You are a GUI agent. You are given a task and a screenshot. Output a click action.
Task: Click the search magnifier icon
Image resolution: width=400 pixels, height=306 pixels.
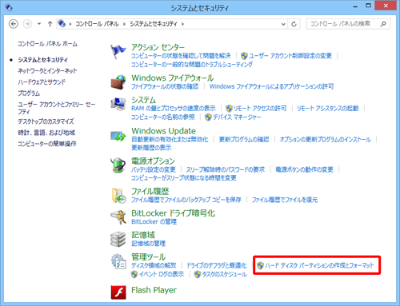(383, 24)
